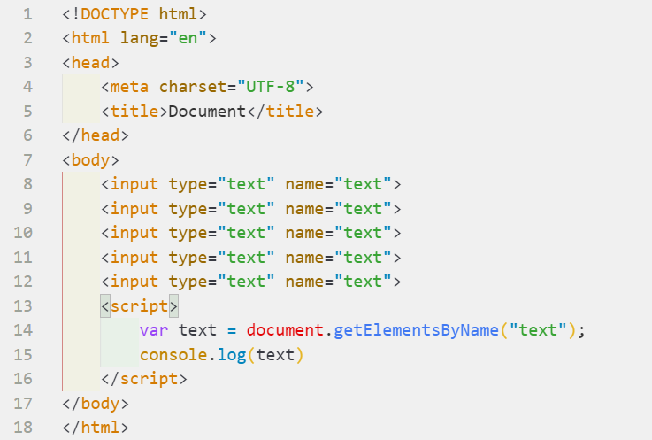
Task: Click line number 11 in the gutter
Action: [x=23, y=258]
